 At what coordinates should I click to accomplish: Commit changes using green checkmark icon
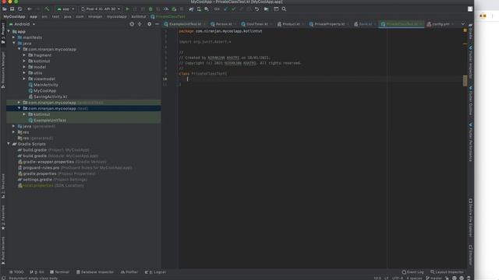pos(234,9)
